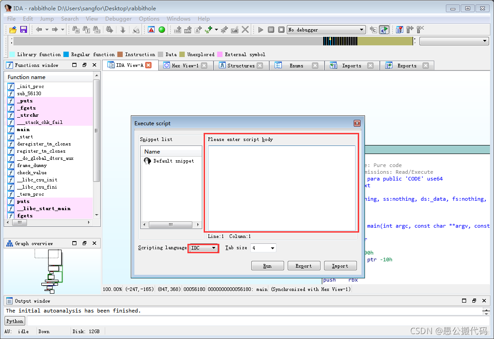Viewport: 494px width, 339px height.
Task: Click the Import button
Action: [340, 266]
